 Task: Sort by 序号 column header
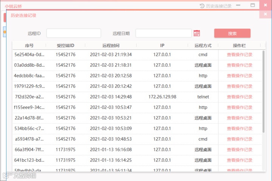point(29,46)
